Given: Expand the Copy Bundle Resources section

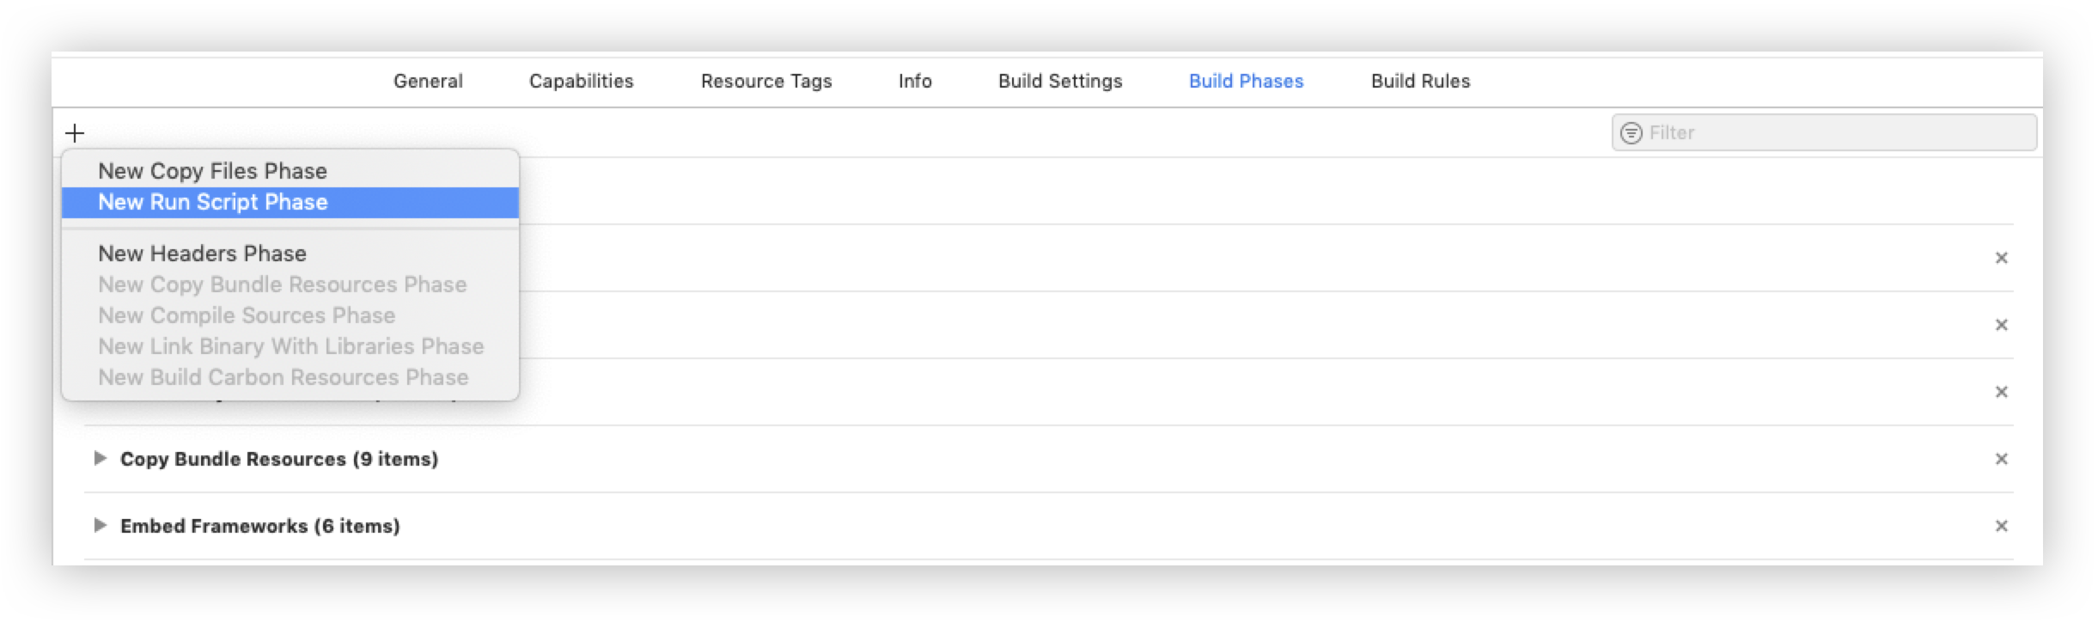Looking at the screenshot, I should click(100, 458).
